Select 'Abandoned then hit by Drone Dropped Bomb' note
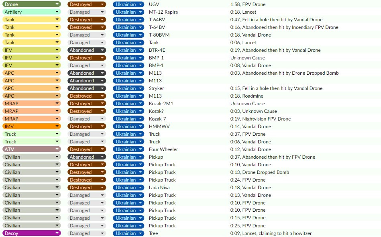The height and width of the screenshot is (237, 381). pos(284,73)
